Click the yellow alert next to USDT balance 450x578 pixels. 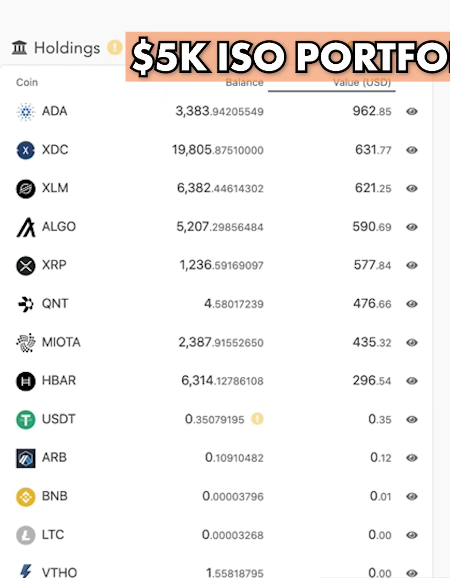pos(257,419)
